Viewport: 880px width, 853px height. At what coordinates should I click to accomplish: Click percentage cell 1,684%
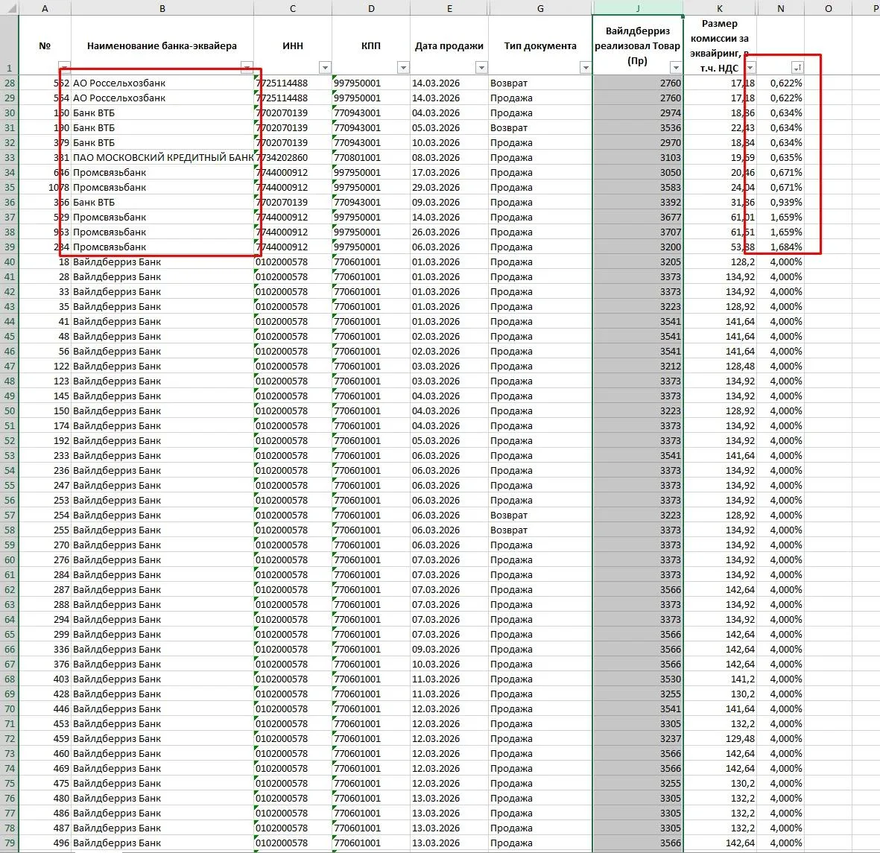point(781,247)
